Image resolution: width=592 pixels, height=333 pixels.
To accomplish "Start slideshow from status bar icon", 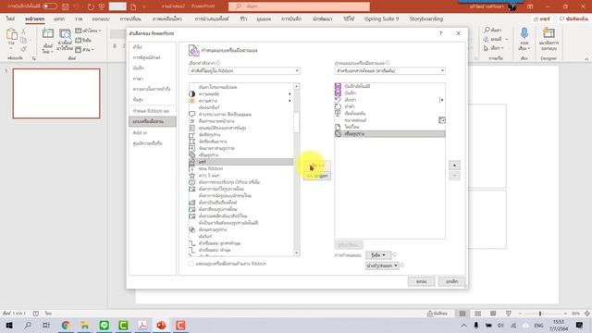I will (x=509, y=314).
